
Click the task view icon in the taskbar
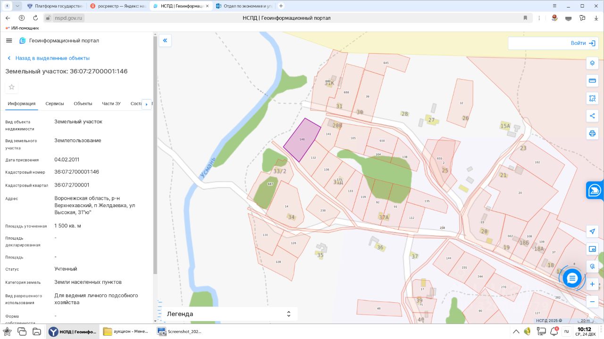(22, 331)
